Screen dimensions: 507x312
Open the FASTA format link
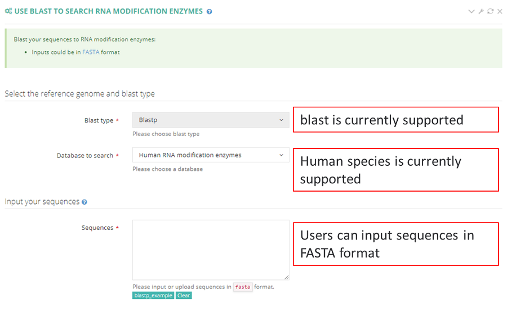click(91, 52)
